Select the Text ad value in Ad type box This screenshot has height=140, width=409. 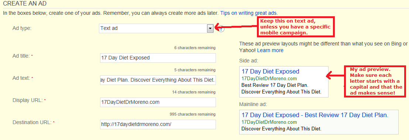click(109, 28)
